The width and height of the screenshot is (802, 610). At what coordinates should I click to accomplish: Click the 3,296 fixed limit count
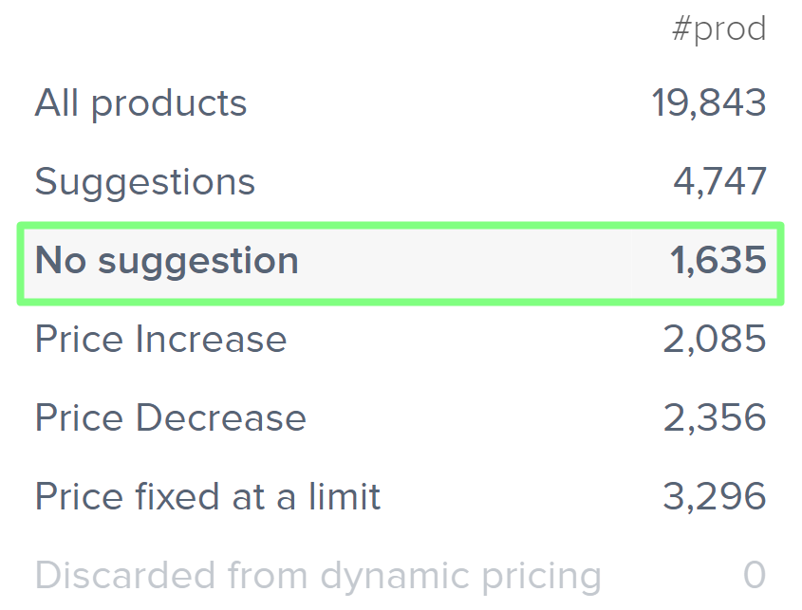715,496
